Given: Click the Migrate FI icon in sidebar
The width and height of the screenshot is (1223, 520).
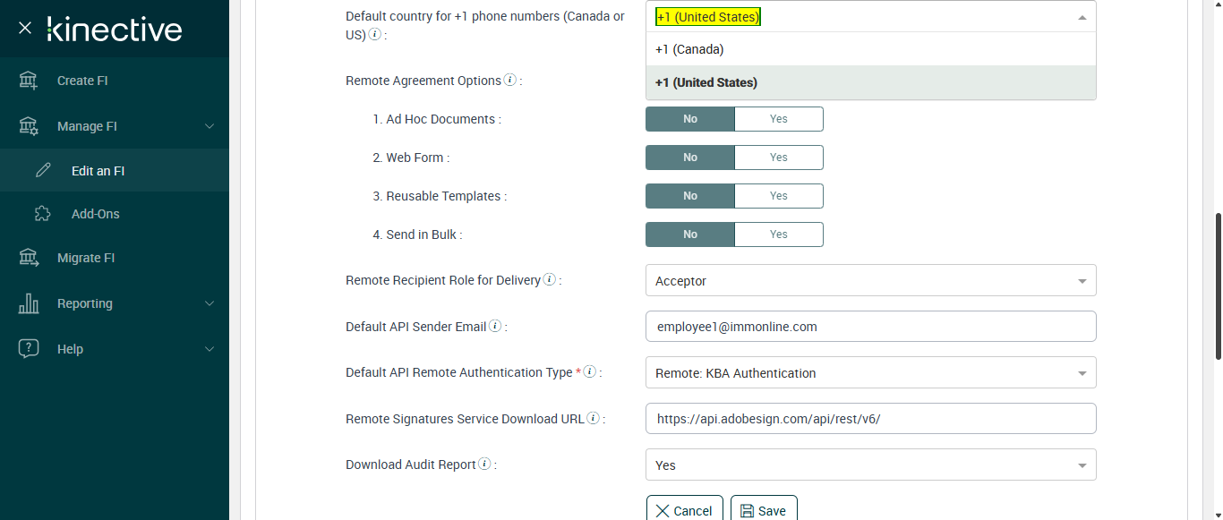Looking at the screenshot, I should tap(29, 258).
